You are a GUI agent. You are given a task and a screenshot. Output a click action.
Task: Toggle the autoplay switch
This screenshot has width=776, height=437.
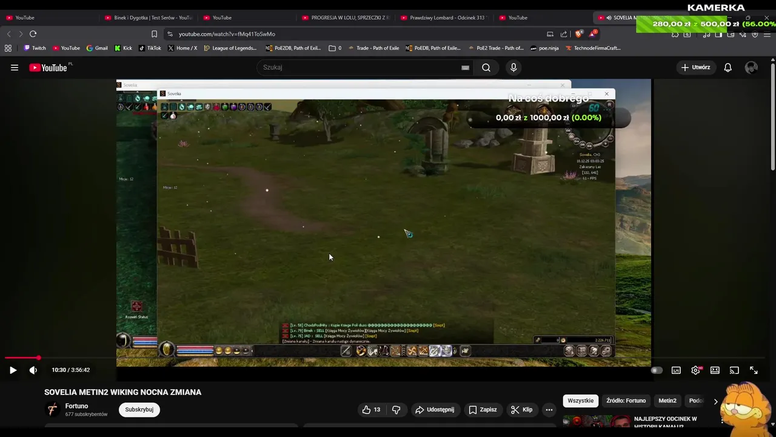pyautogui.click(x=656, y=370)
